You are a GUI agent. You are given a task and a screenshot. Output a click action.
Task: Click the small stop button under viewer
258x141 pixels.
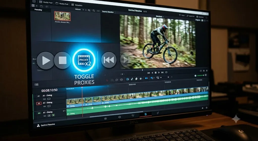point(155,73)
